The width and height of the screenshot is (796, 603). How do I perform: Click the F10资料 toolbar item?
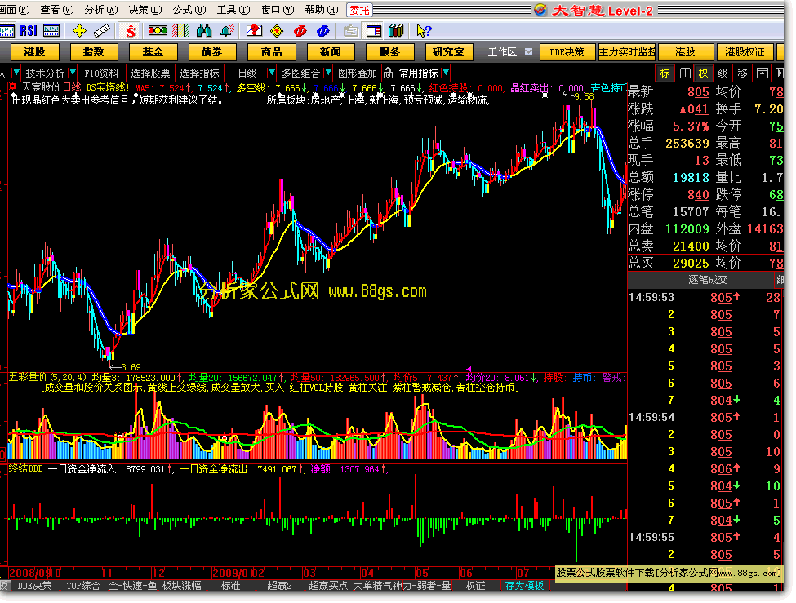pyautogui.click(x=101, y=73)
